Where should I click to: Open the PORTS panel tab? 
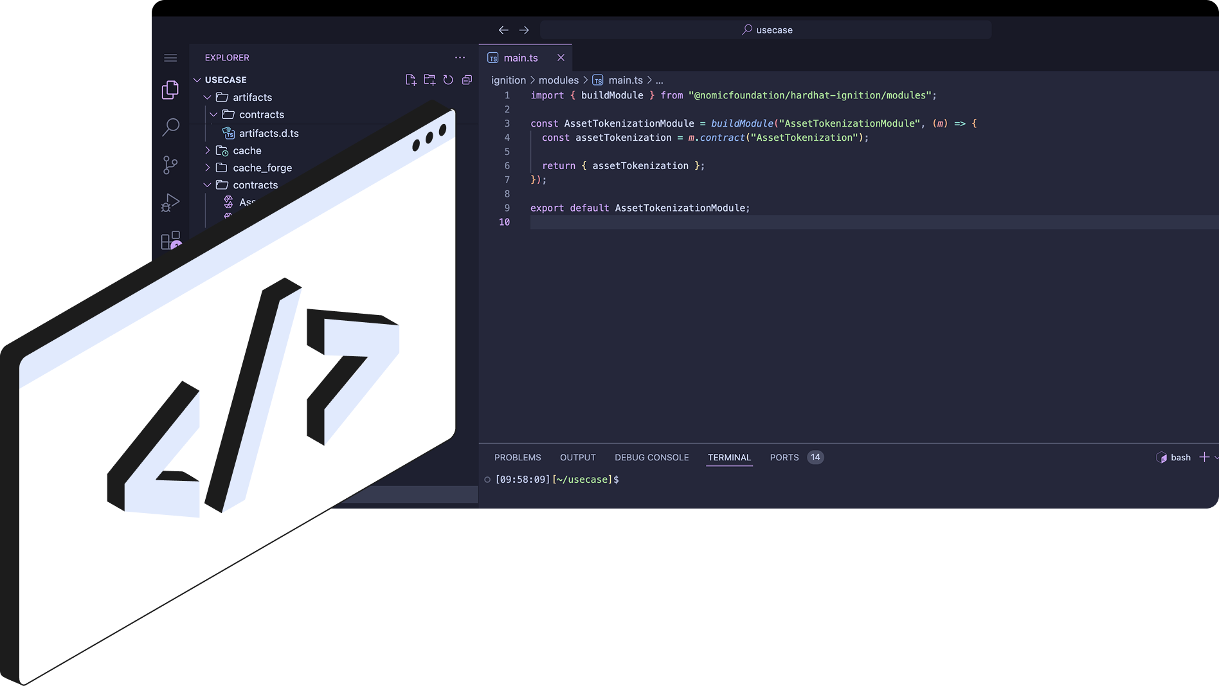pos(784,457)
